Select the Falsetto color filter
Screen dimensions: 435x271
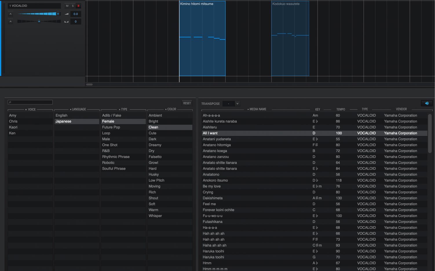(x=170, y=157)
